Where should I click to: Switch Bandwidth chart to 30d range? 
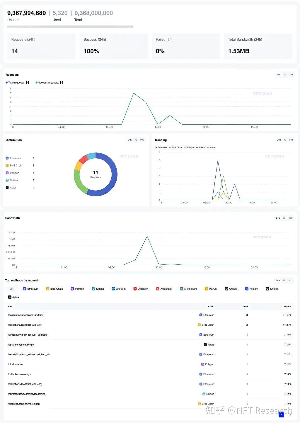click(290, 218)
